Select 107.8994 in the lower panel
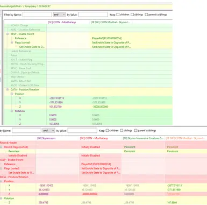 [172, 202]
